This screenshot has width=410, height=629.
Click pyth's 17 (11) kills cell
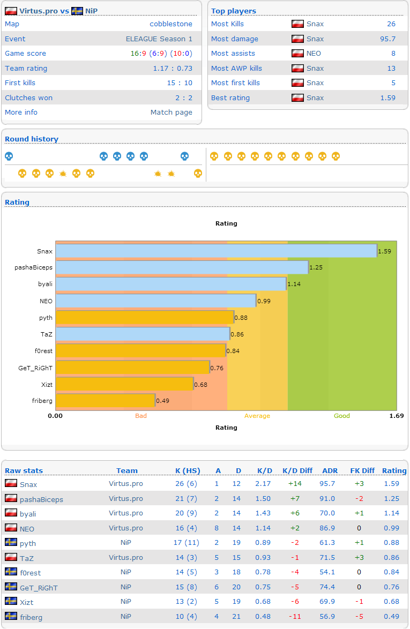(x=186, y=542)
